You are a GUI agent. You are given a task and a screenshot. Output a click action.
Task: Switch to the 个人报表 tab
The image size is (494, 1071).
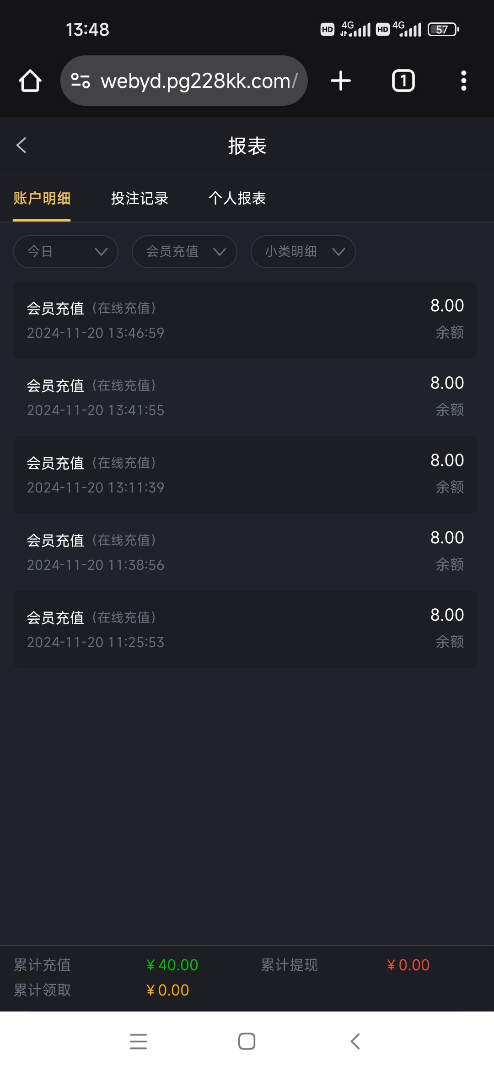click(237, 198)
